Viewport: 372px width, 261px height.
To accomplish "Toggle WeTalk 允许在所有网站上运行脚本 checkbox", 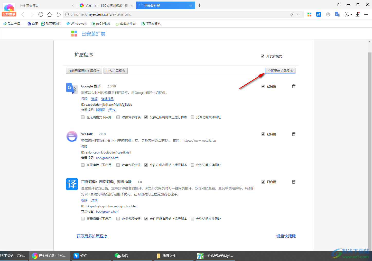I will tap(146, 165).
